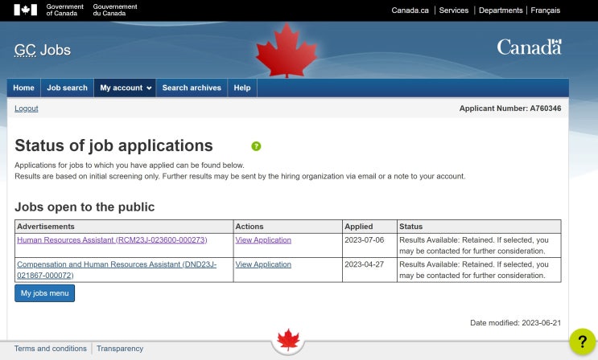Switch language with the Français link
Image resolution: width=598 pixels, height=360 pixels.
(x=545, y=10)
